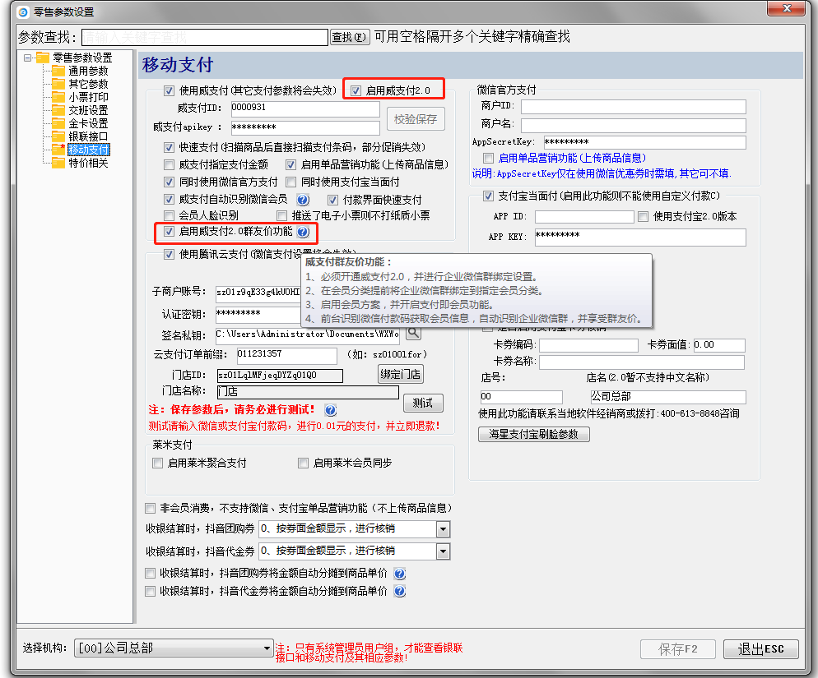The height and width of the screenshot is (678, 818).
Task: Select 金卡设置 tree item
Action: tap(88, 123)
